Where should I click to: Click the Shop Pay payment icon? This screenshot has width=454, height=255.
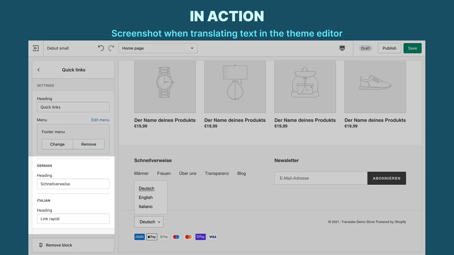[x=201, y=237]
